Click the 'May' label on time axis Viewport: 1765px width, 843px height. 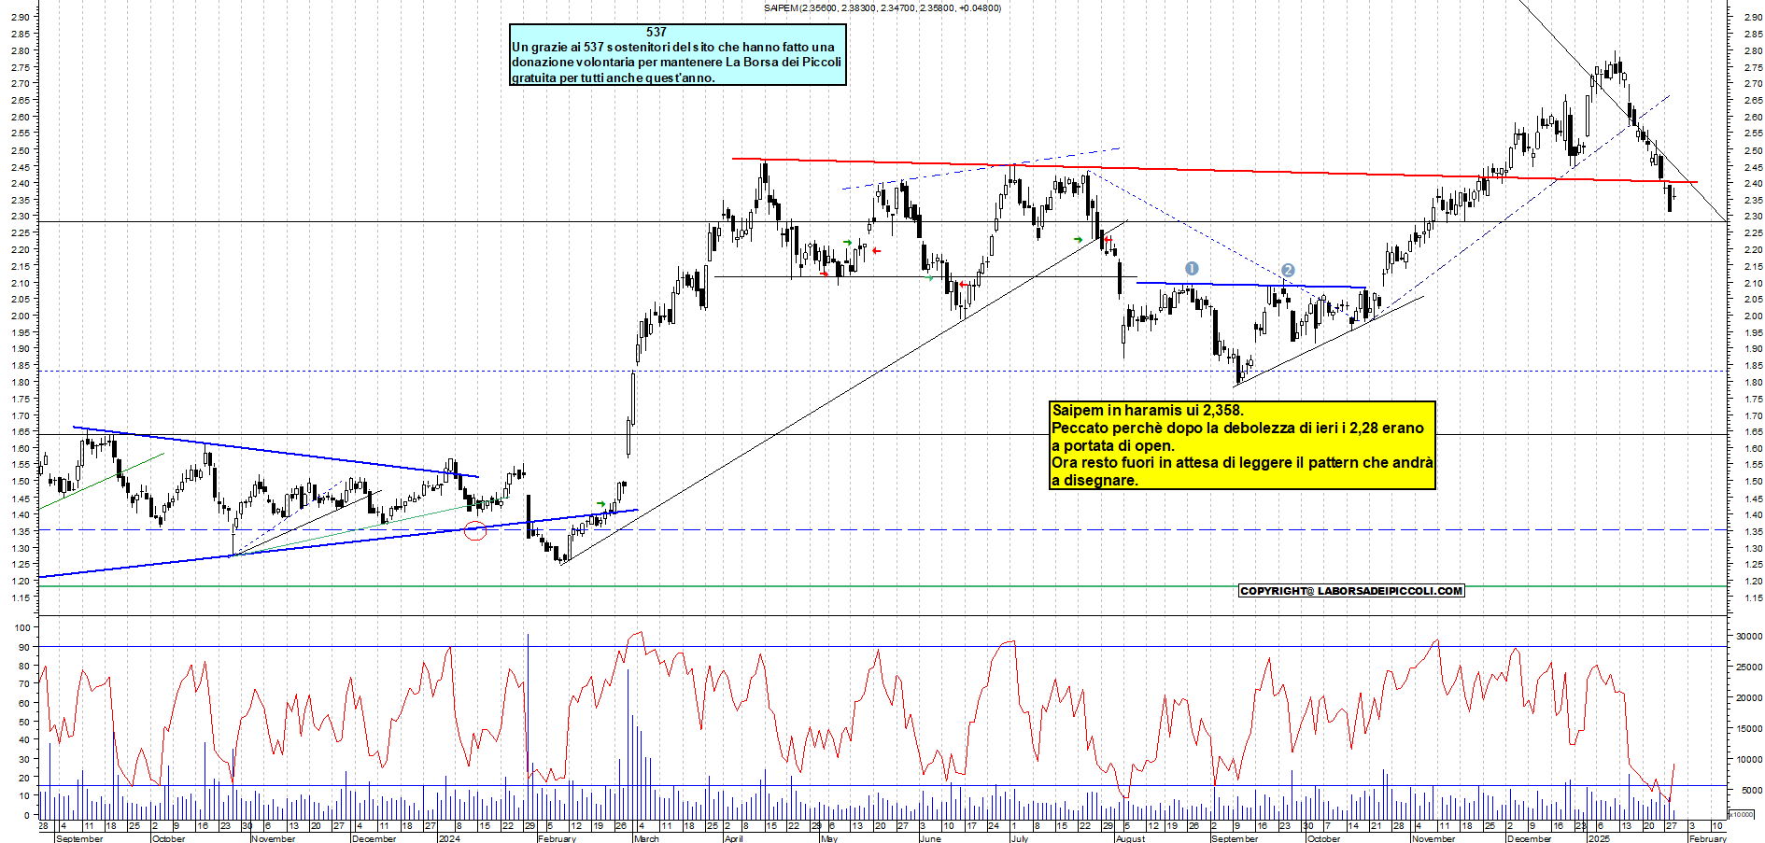(829, 838)
